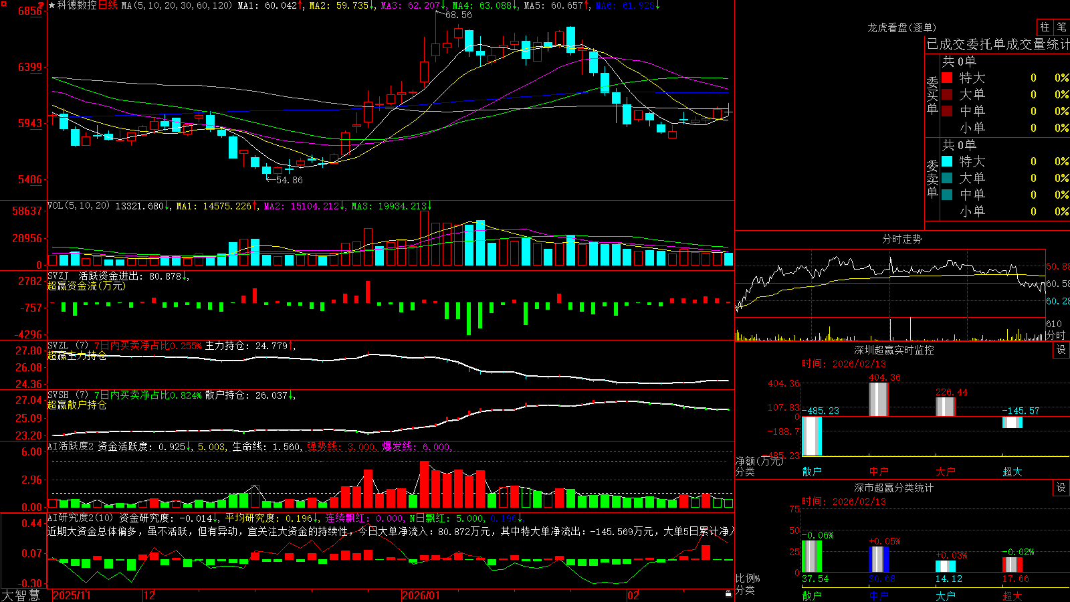Image resolution: width=1070 pixels, height=602 pixels.
Task: Click the 已成交委托单成交量统计 header
Action: [998, 44]
